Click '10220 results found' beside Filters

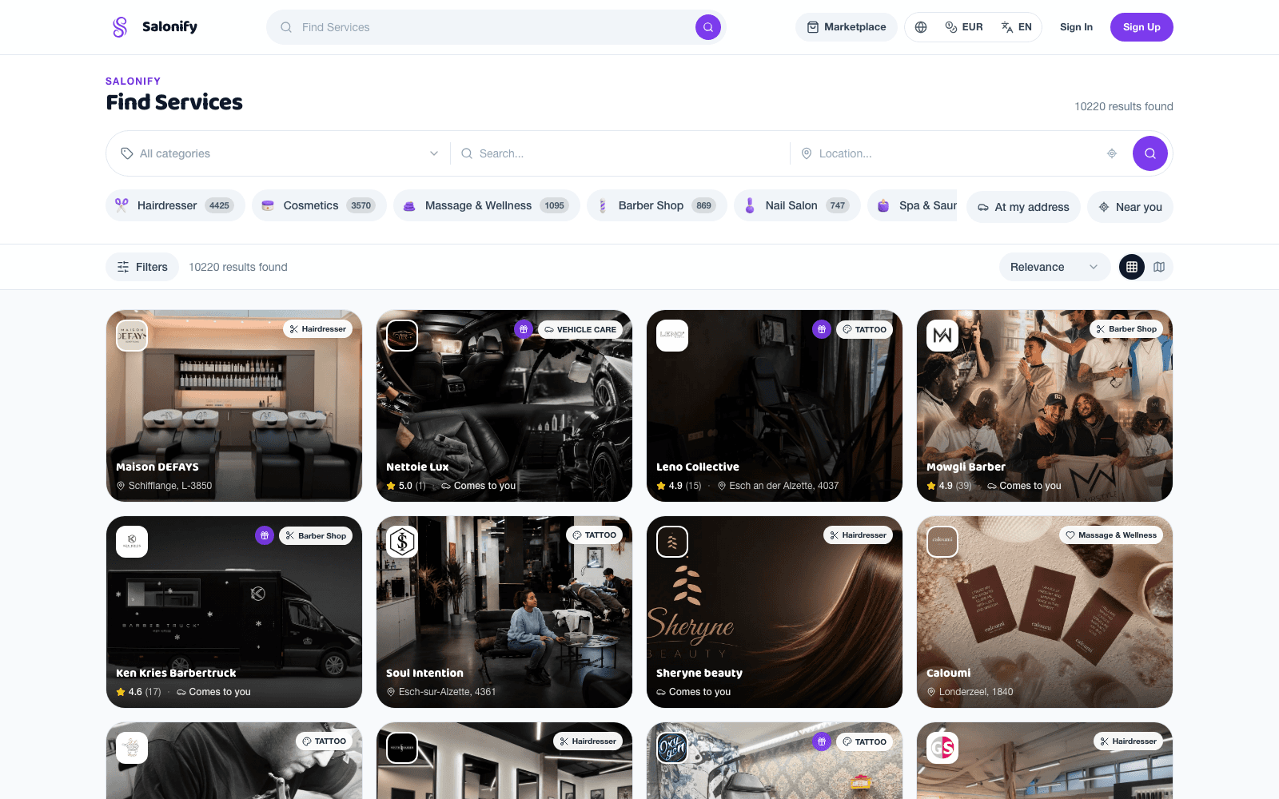coord(238,267)
